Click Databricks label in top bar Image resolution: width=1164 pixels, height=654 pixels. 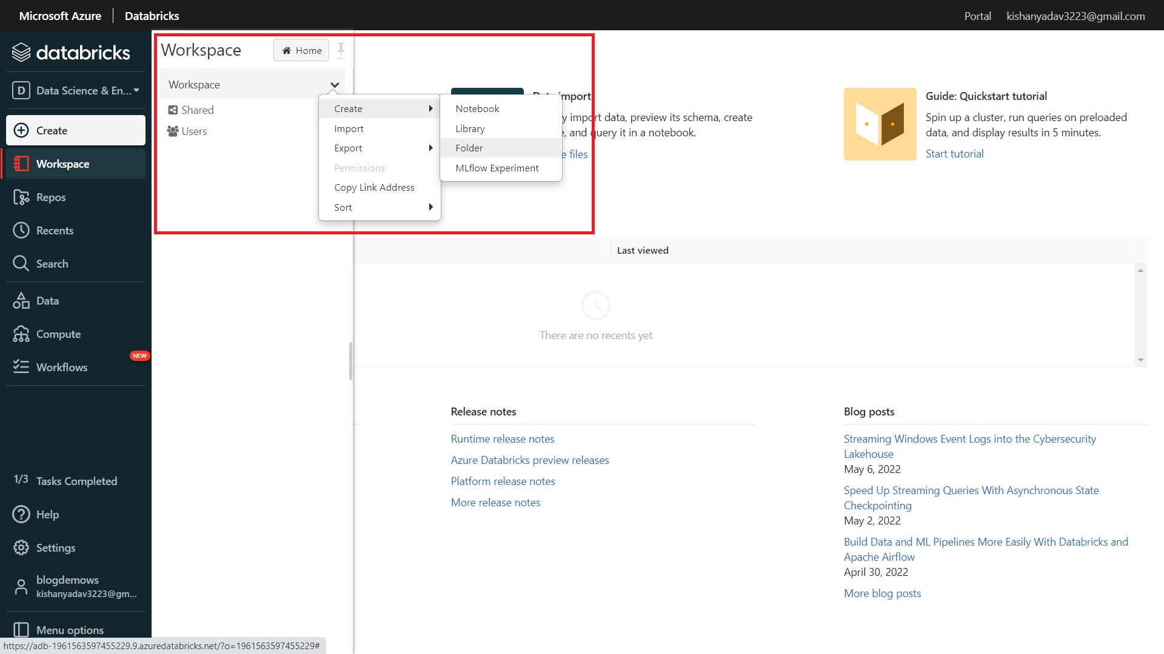152,16
